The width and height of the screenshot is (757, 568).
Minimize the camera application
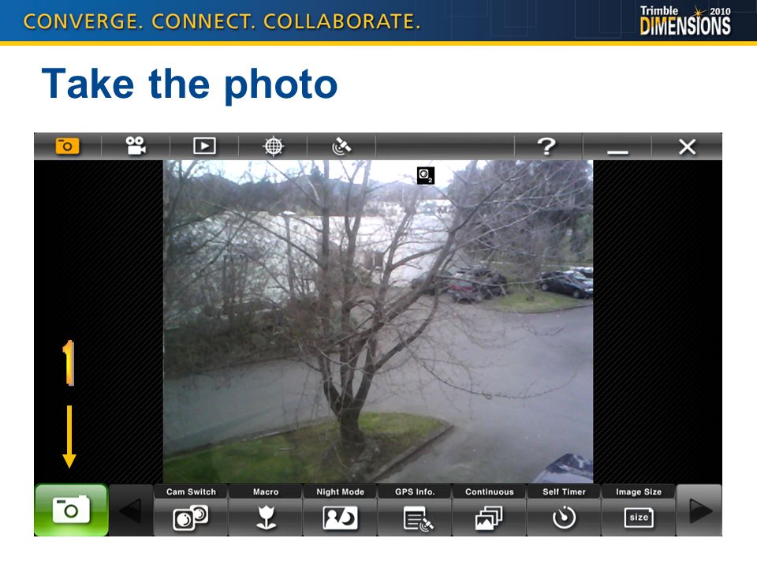(617, 146)
